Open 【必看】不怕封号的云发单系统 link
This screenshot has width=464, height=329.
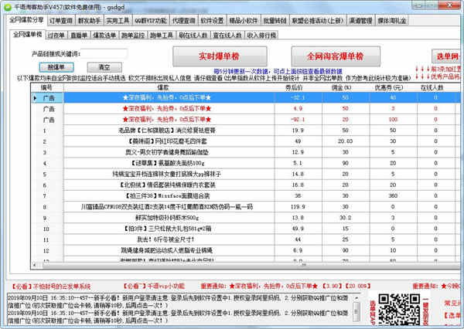[x=51, y=287]
